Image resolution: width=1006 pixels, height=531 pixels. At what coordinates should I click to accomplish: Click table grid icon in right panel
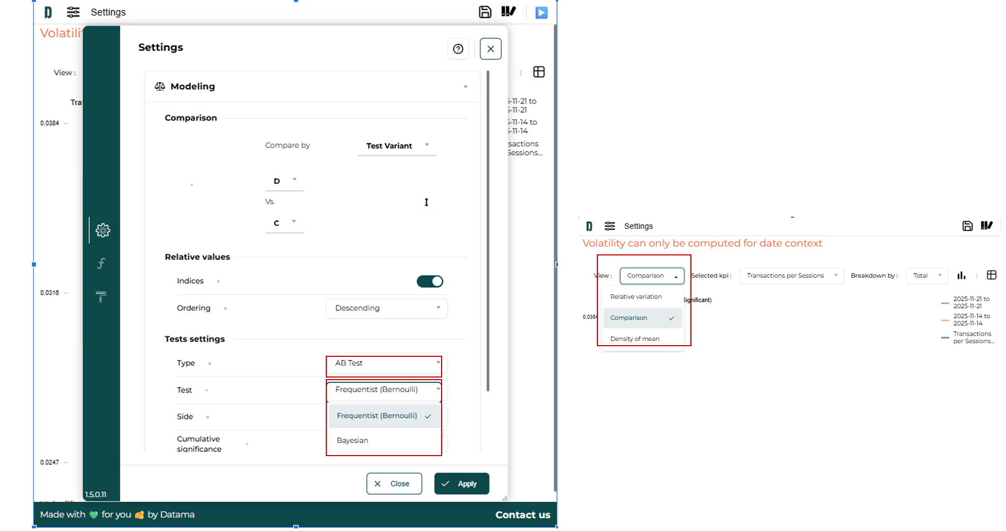tap(991, 275)
